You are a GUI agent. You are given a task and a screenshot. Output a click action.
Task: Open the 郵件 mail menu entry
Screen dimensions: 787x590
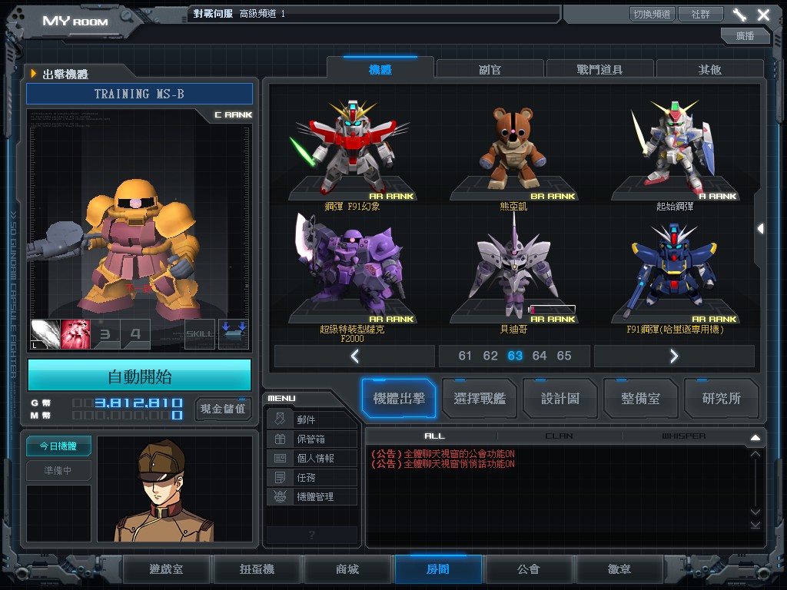(x=312, y=420)
